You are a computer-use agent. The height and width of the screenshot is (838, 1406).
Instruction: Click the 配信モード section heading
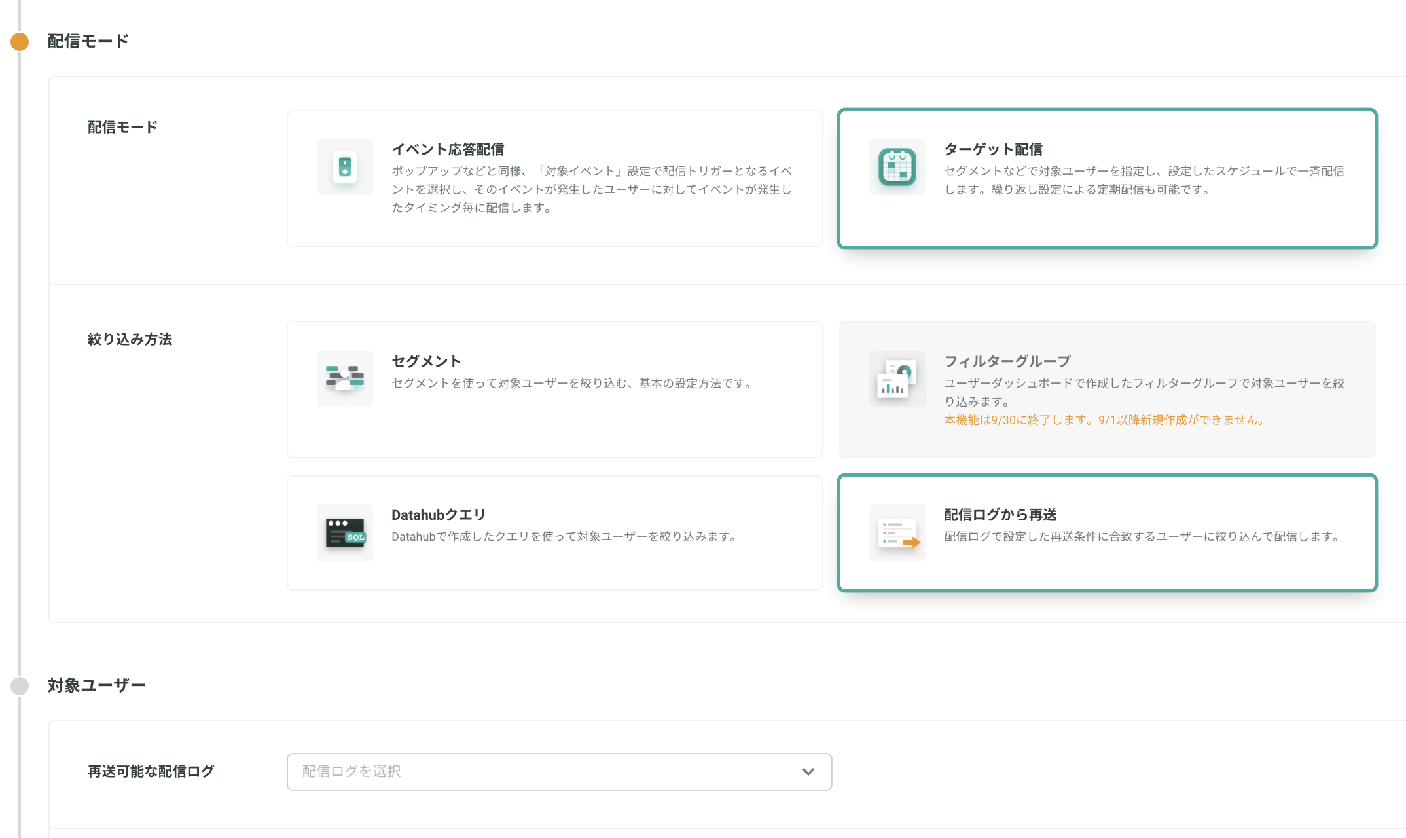point(88,41)
